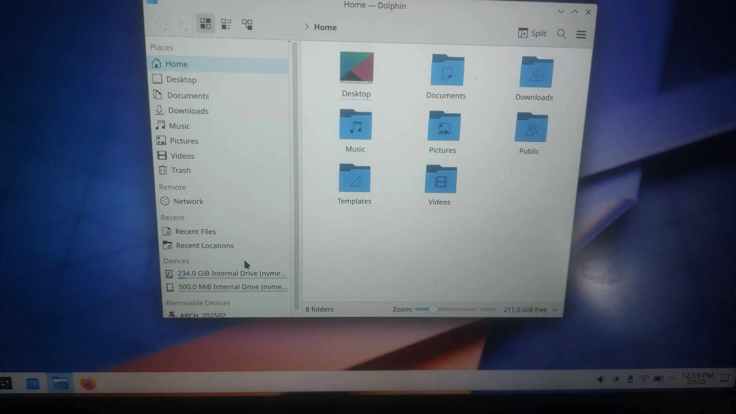Open the hamburger menu in Dolphin
736x414 pixels.
(581, 34)
